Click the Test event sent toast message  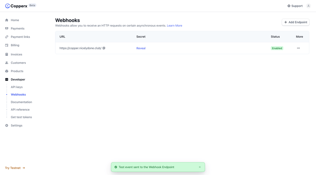pyautogui.click(x=147, y=167)
